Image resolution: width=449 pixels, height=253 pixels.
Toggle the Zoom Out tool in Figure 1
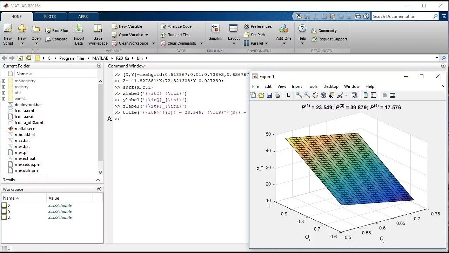(x=307, y=95)
